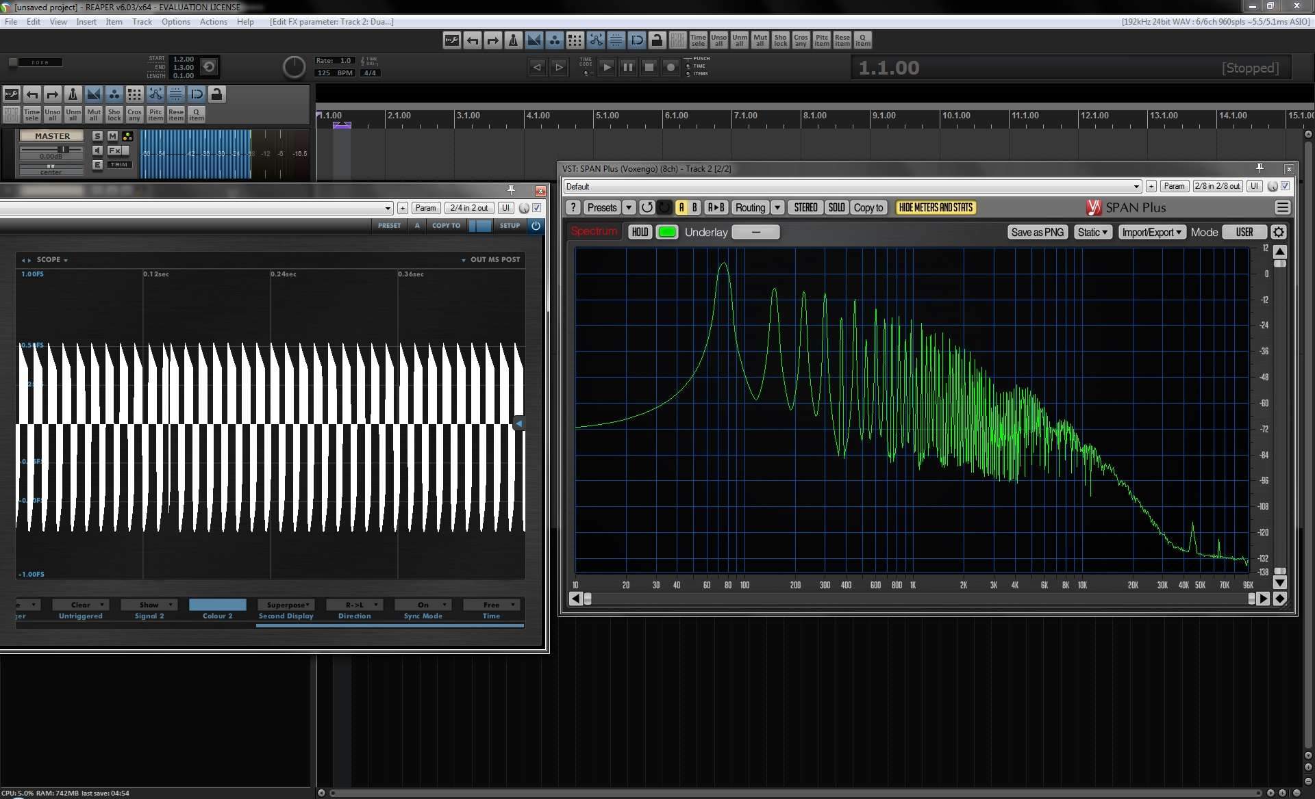Open SPAN Plus hamburger menu
Screen dimensions: 1315x799
tap(1282, 207)
